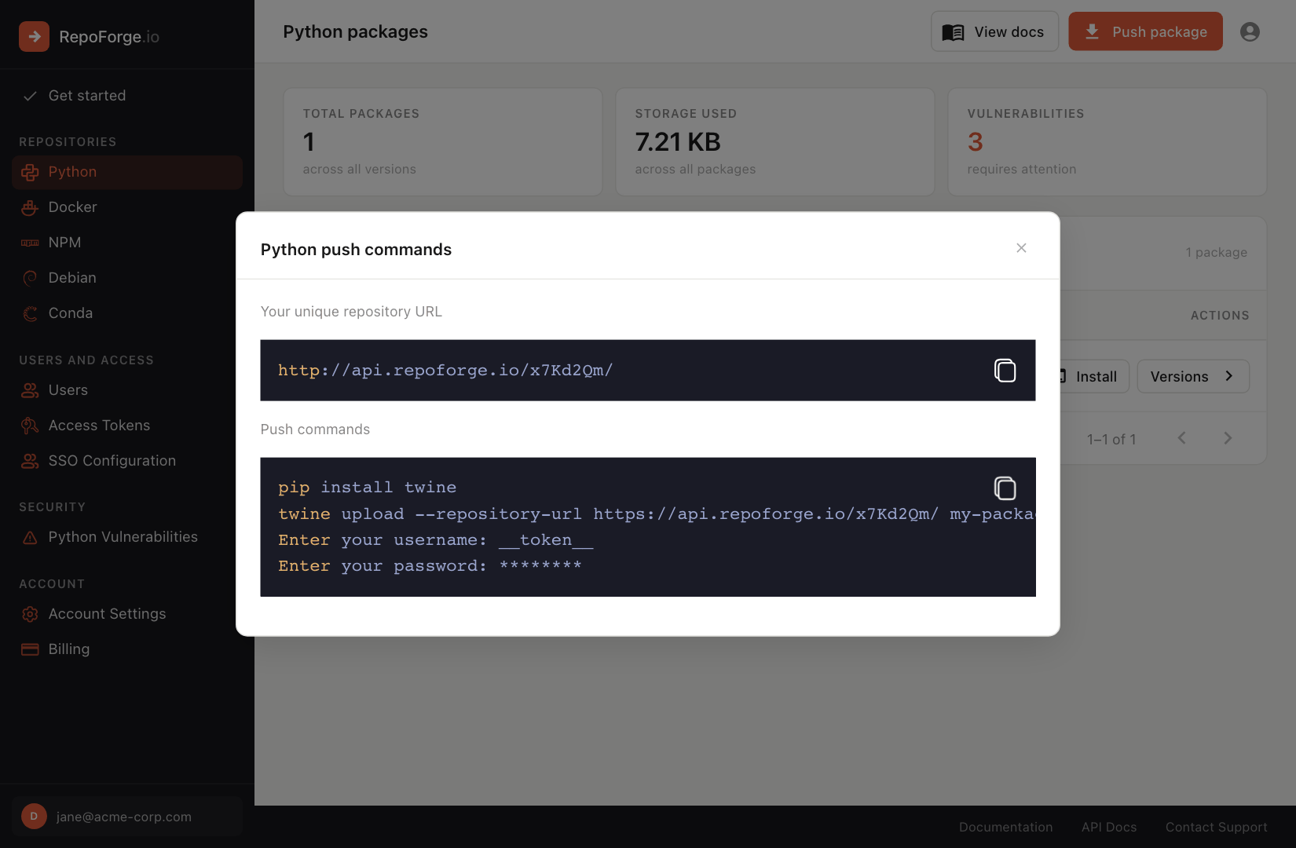1296x848 pixels.
Task: Select the repository URL text http://api.repoforge.io/x7Kd2Qm/
Action: [445, 371]
